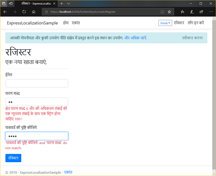Open the browser settings and more menu
Viewport: 216px width, 176px height.
[x=210, y=11]
